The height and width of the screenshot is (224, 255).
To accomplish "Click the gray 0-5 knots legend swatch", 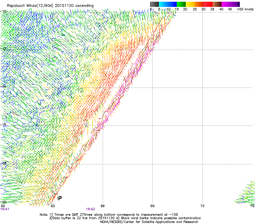I will click(x=154, y=4).
